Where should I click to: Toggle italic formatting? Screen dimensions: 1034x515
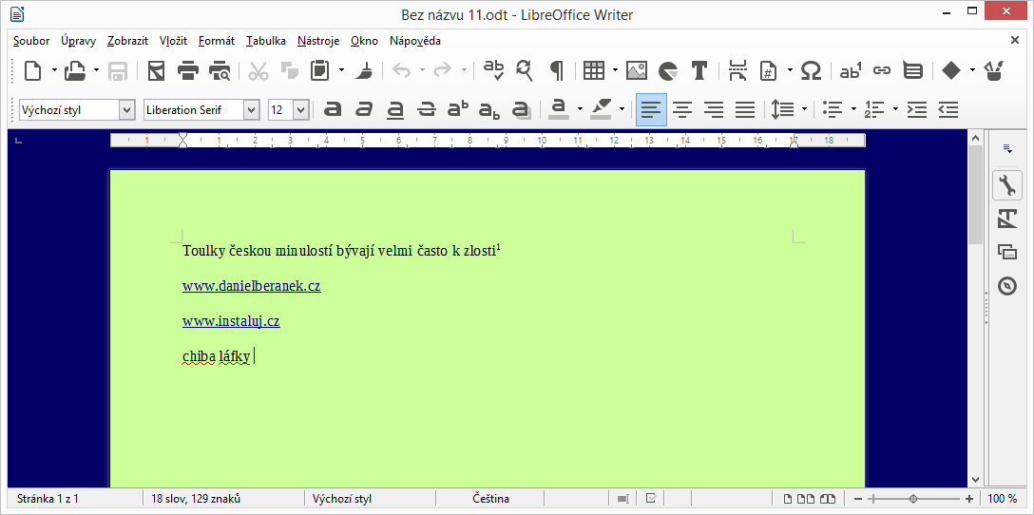(364, 109)
